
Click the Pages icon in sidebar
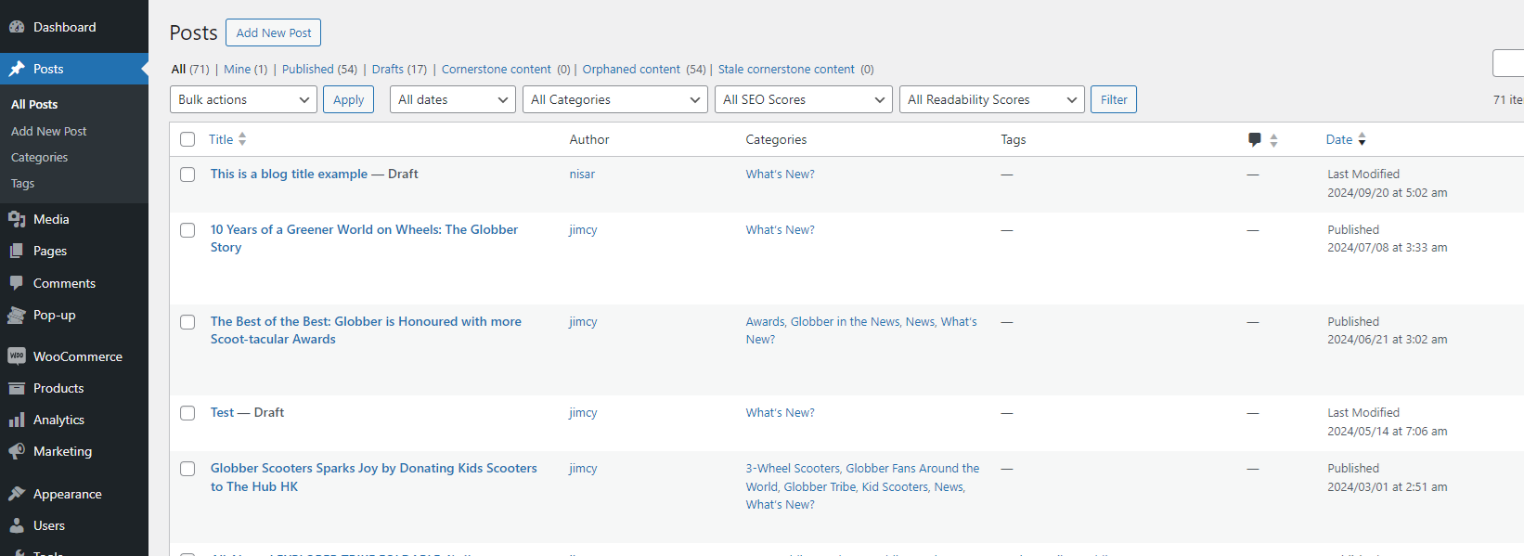coord(17,251)
